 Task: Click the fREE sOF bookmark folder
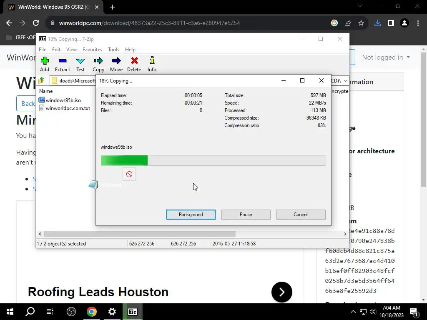[x=21, y=37]
